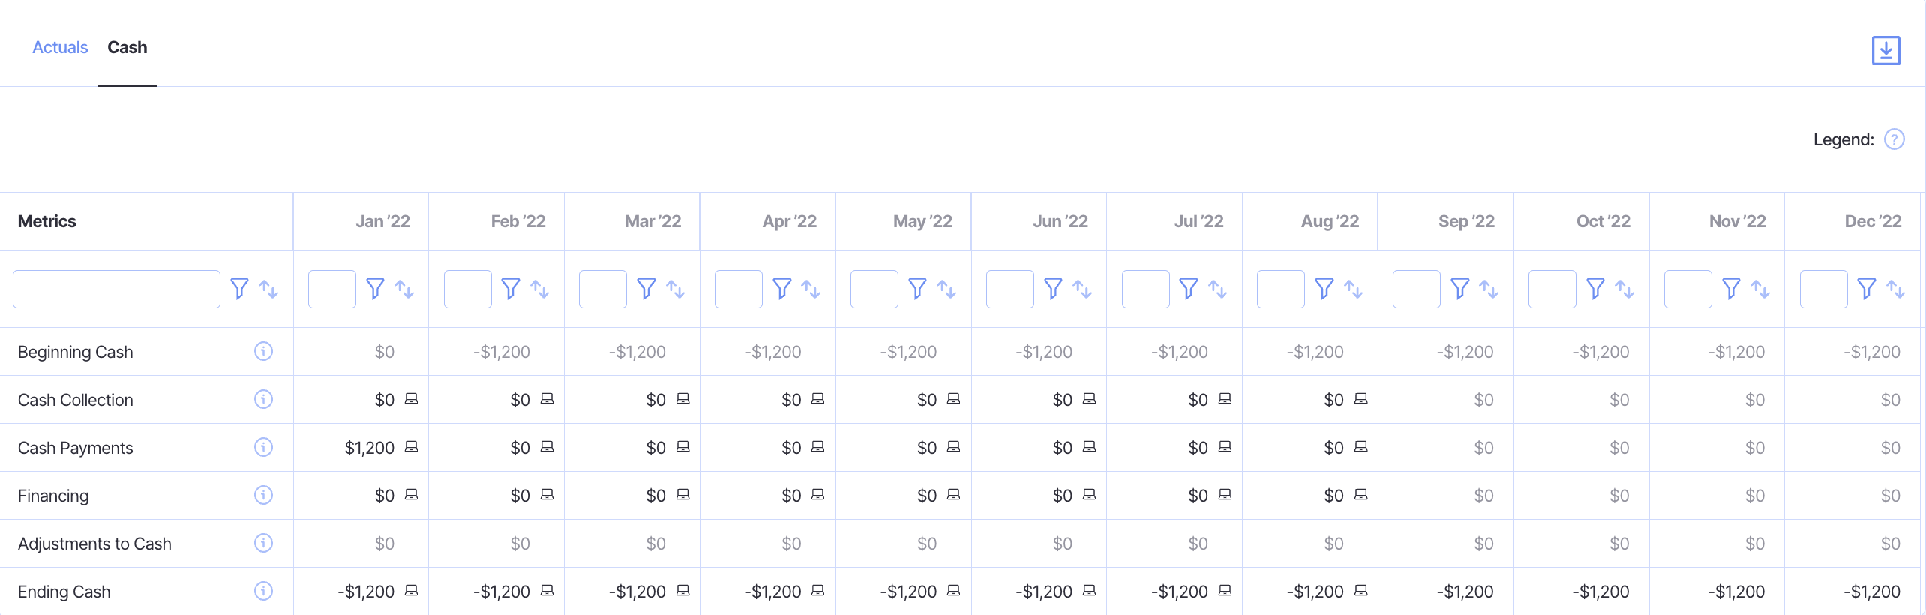
Task: Click the Aug '22 Ending Cash comment icon
Action: coord(1360,591)
